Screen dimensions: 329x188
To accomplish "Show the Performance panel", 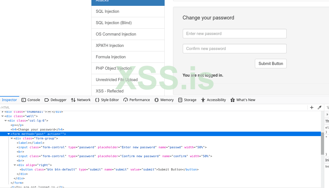I will pos(137,100).
